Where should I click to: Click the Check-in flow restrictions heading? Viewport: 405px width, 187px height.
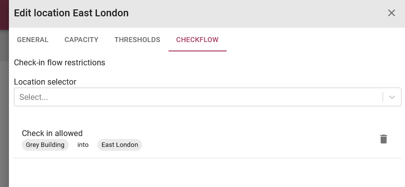click(60, 62)
